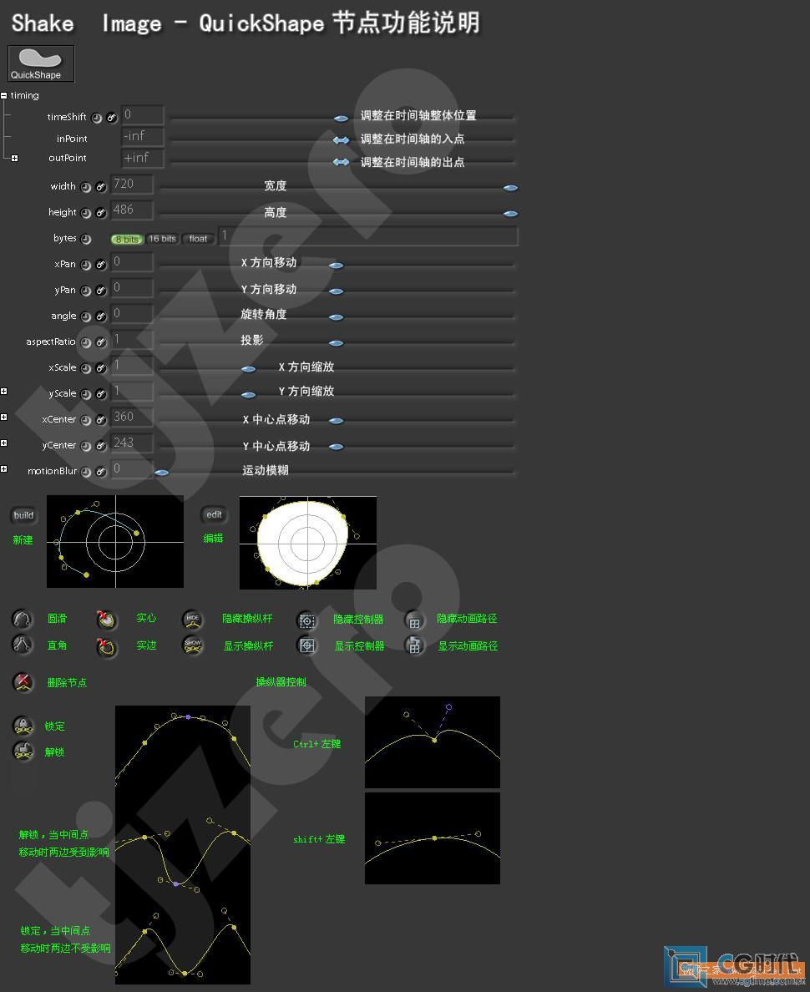Toggle the clock keyframe icon for angle

[86, 317]
